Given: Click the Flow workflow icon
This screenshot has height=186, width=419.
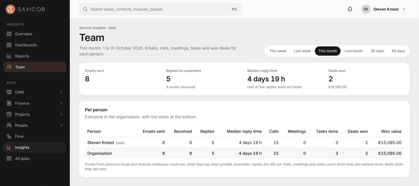Looking at the screenshot, I should pyautogui.click(x=9, y=136).
